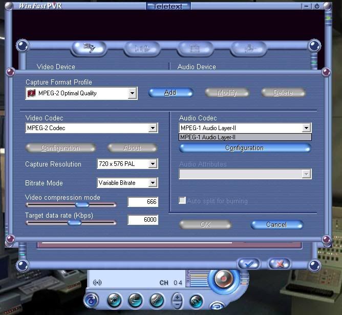Click the Video Codec Configuration button
Image resolution: width=342 pixels, height=315 pixels.
(x=60, y=148)
